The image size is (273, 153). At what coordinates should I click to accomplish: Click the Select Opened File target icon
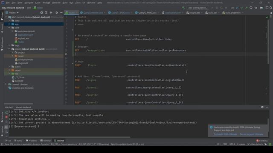41,13
